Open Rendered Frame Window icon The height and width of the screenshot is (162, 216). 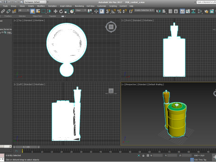(212, 11)
